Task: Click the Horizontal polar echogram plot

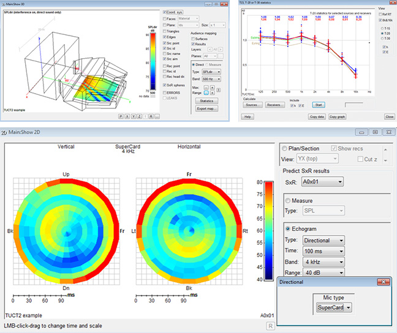Action: pyautogui.click(x=187, y=233)
